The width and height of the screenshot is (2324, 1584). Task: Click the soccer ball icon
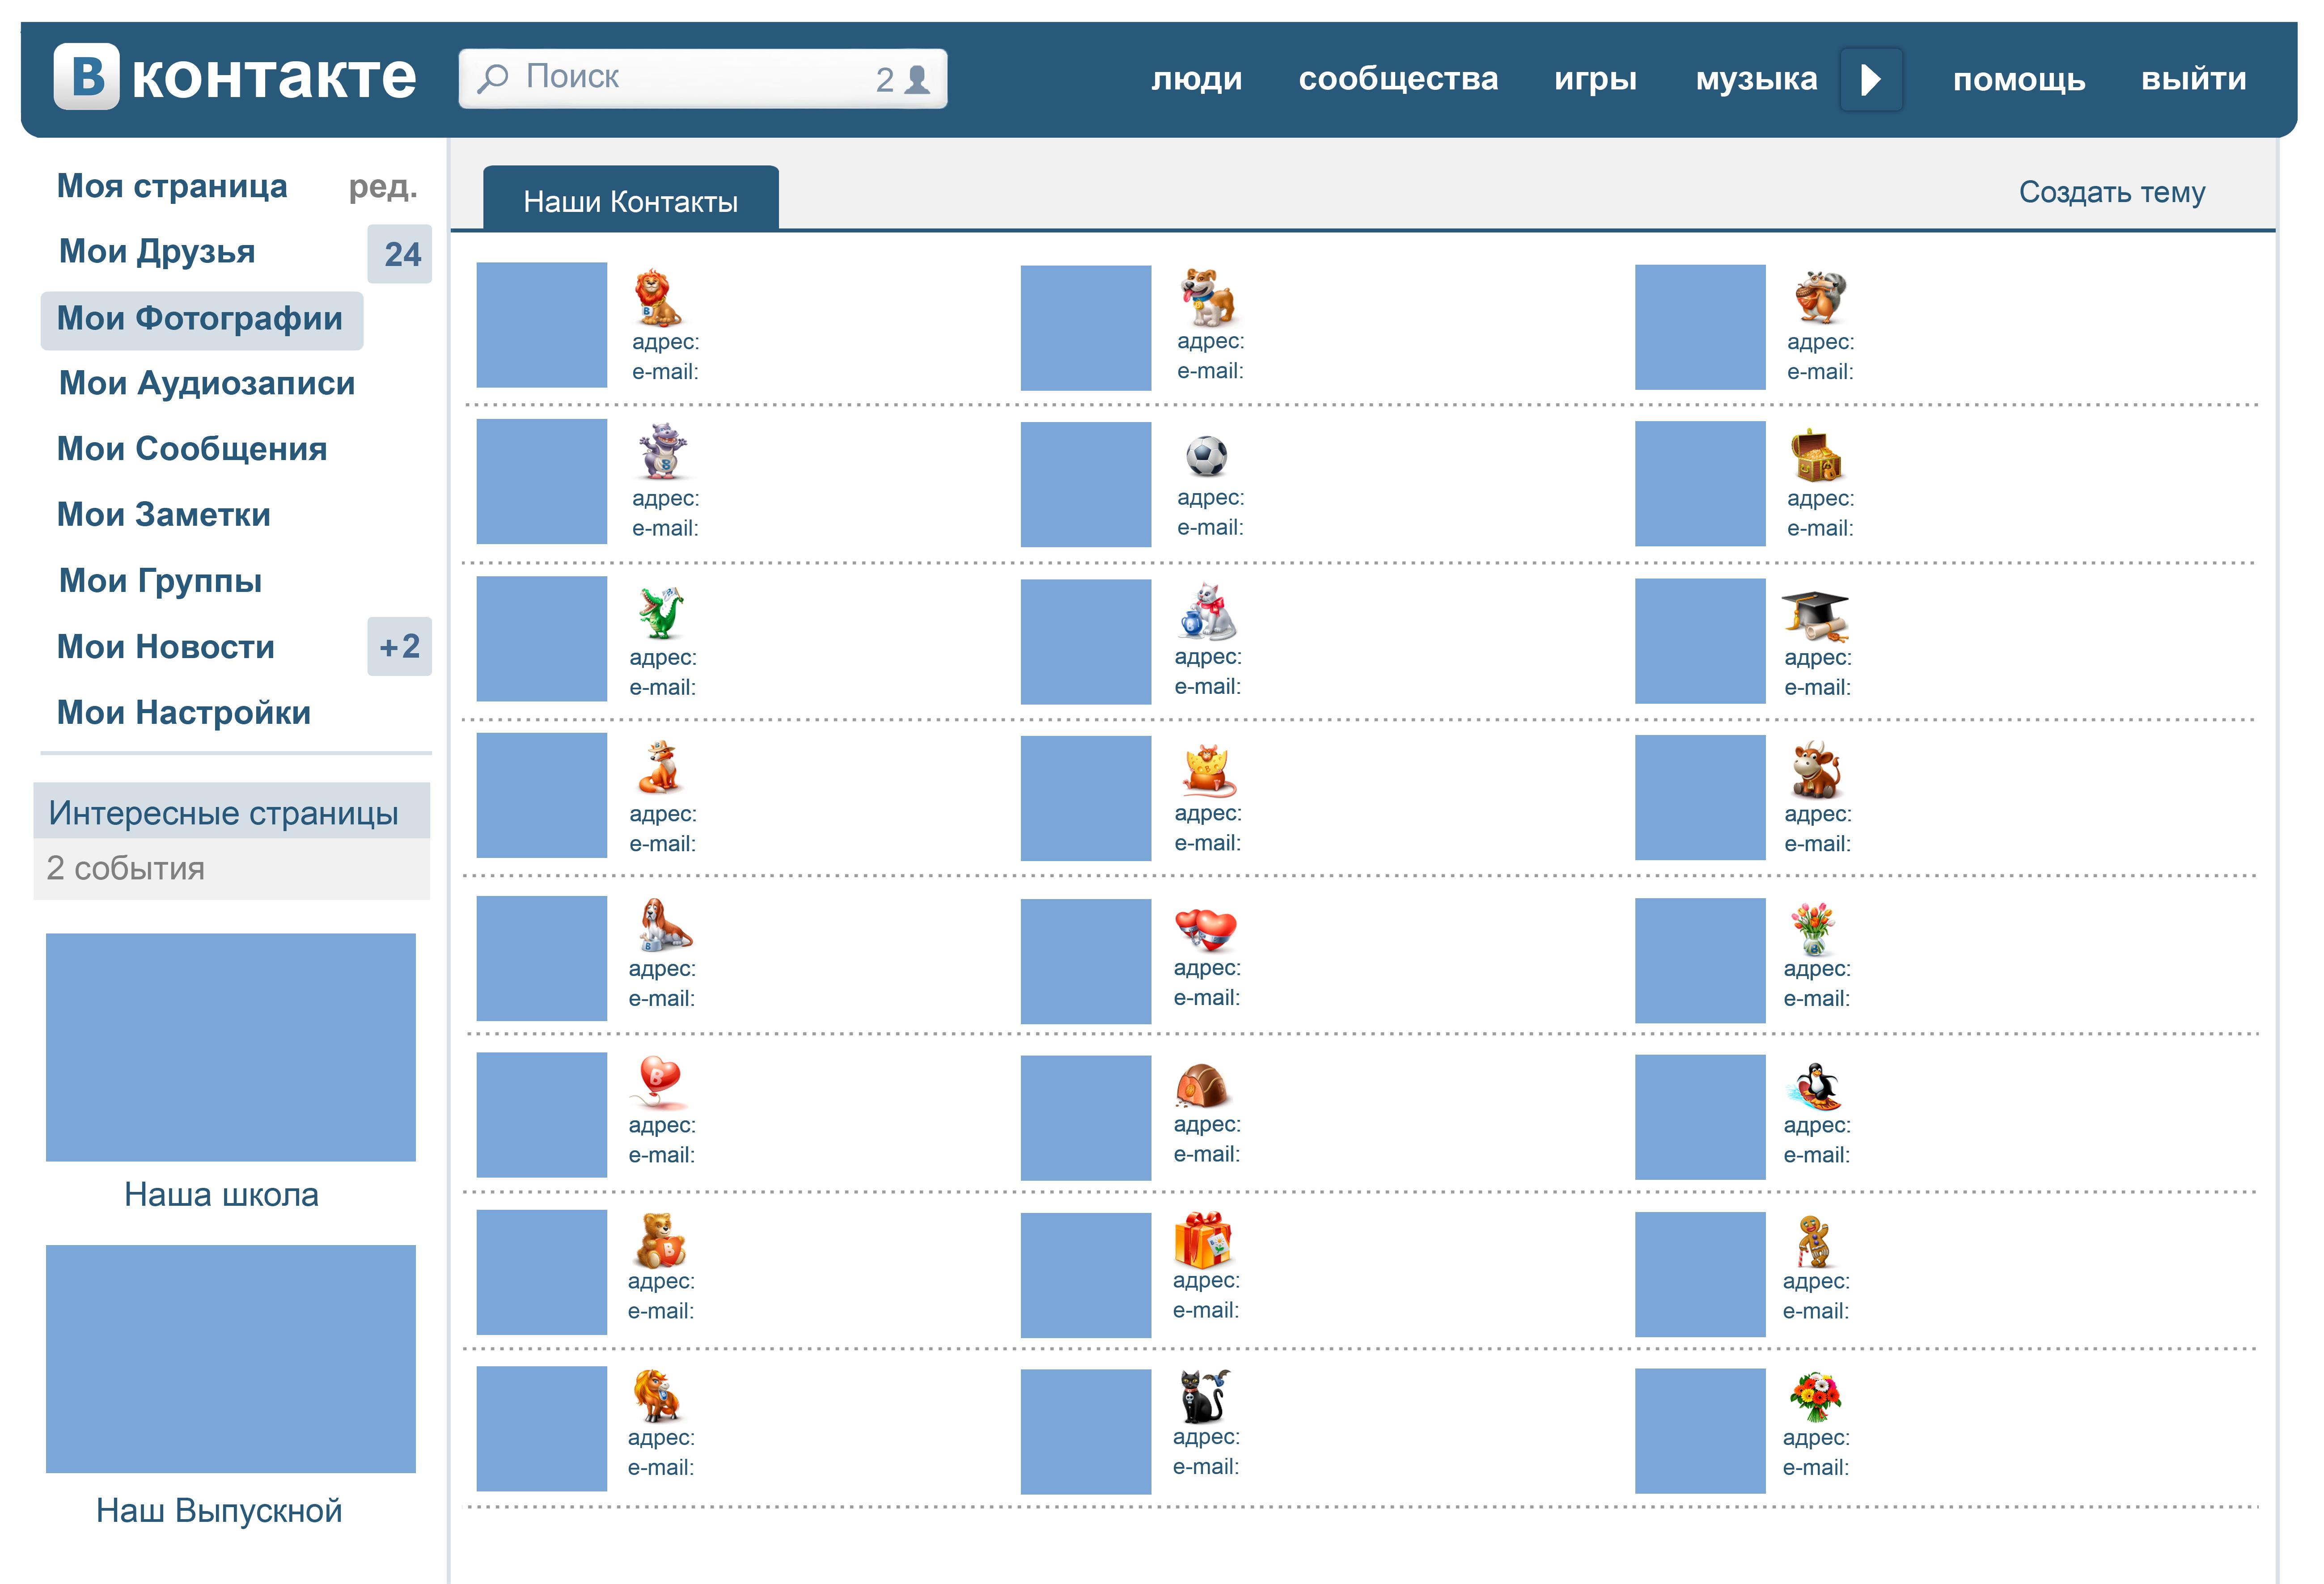pyautogui.click(x=1206, y=457)
